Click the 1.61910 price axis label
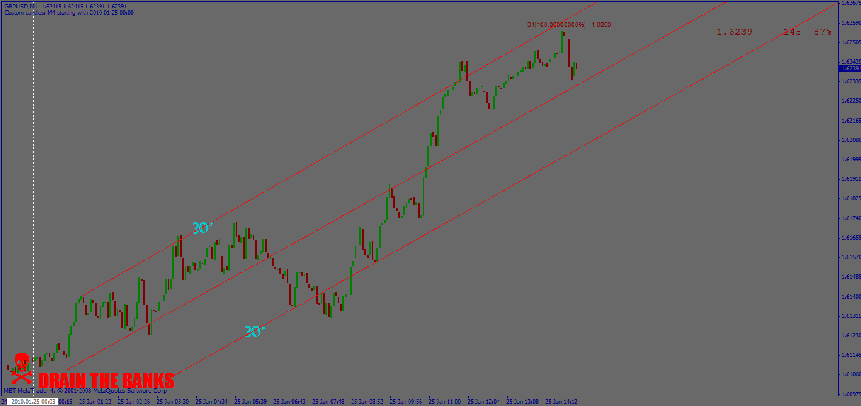Image resolution: width=861 pixels, height=406 pixels. pyautogui.click(x=851, y=179)
